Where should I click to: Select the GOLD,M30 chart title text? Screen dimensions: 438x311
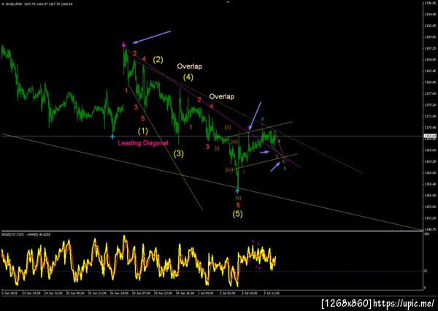pos(12,4)
